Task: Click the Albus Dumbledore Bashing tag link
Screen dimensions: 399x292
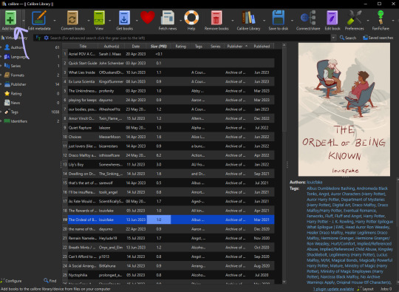Action: click(x=330, y=189)
